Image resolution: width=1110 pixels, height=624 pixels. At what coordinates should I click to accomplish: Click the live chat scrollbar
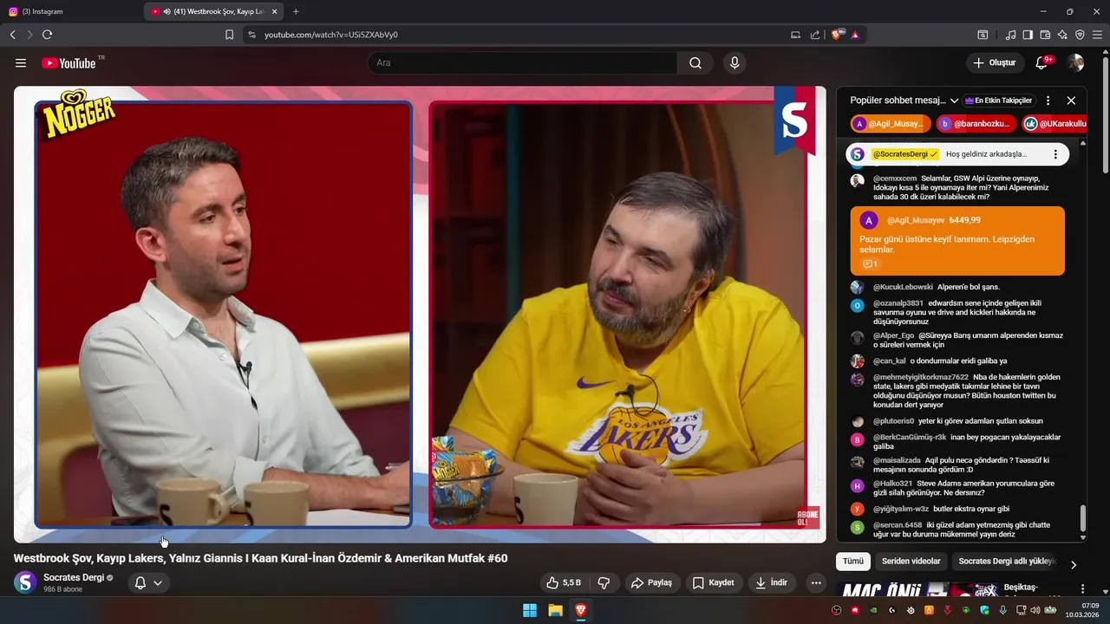(x=1082, y=518)
